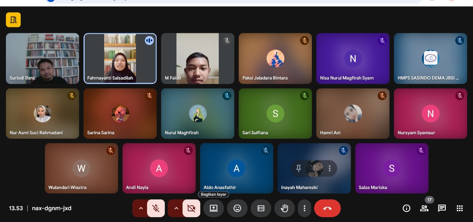473x222 pixels.
Task: Show the participants list icon
Action: point(424,208)
